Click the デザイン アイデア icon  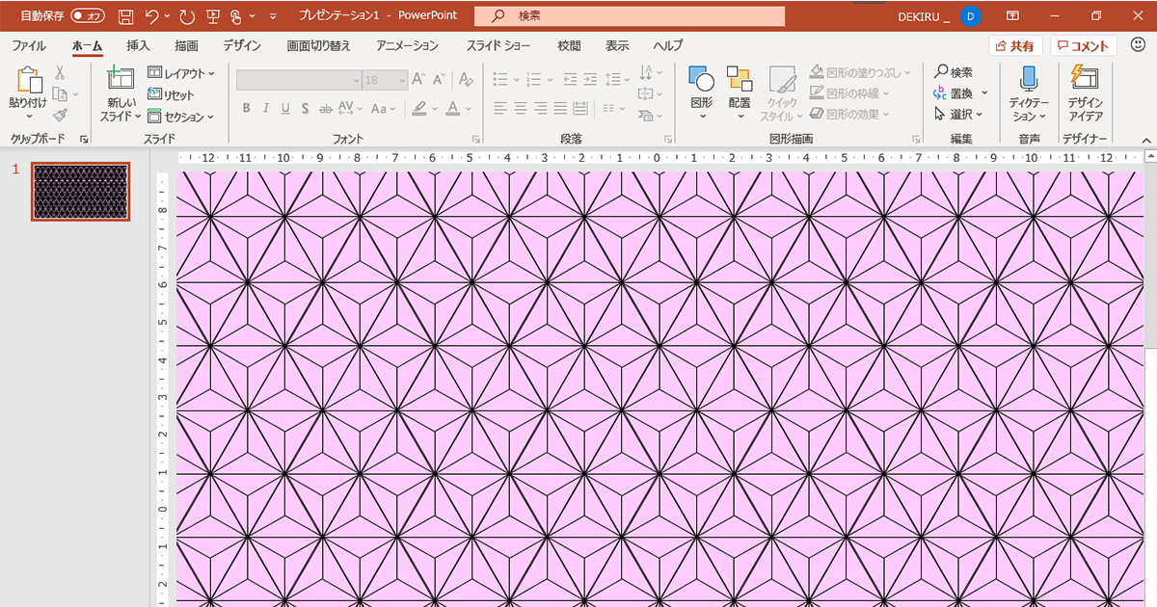(x=1085, y=78)
